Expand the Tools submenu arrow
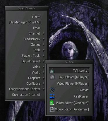This screenshot has height=121, width=108. [44, 50]
